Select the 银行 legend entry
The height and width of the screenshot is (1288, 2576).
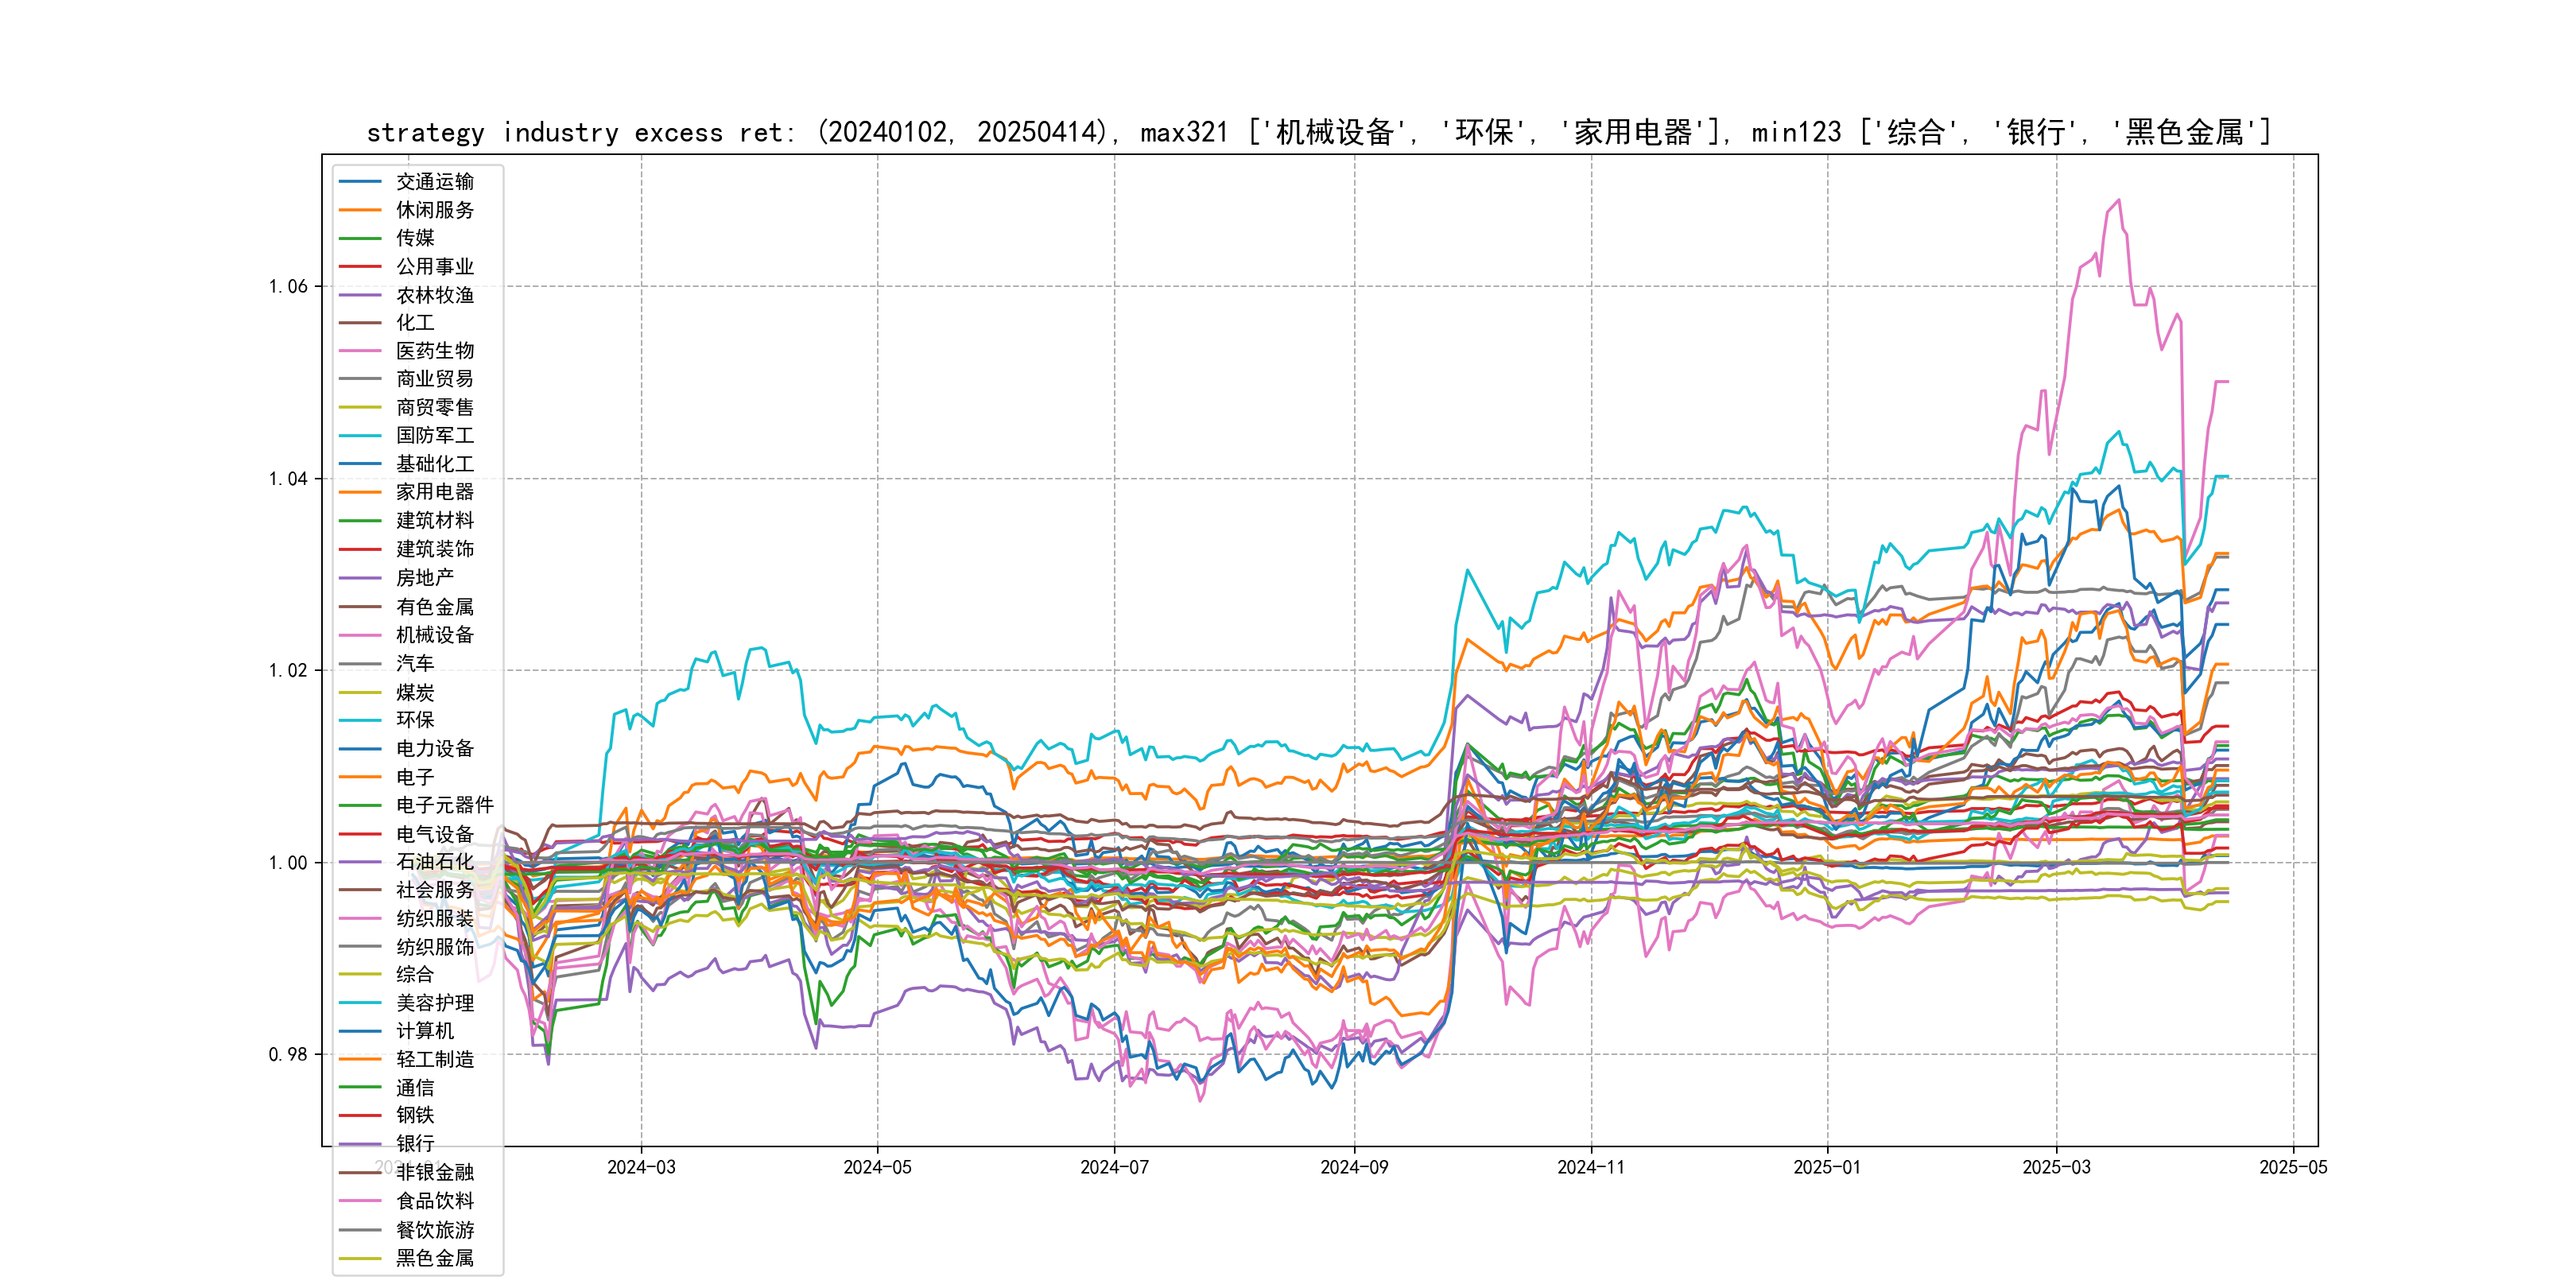pos(415,1144)
